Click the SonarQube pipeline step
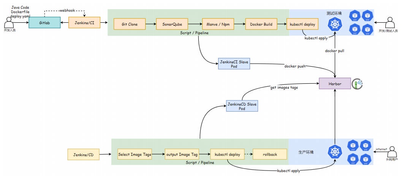 coord(172,24)
